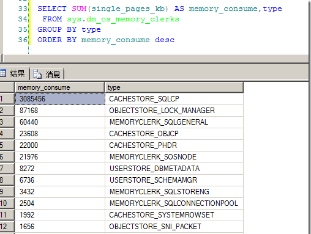Click the CACHESTORE_SQLCP cell

(174, 99)
